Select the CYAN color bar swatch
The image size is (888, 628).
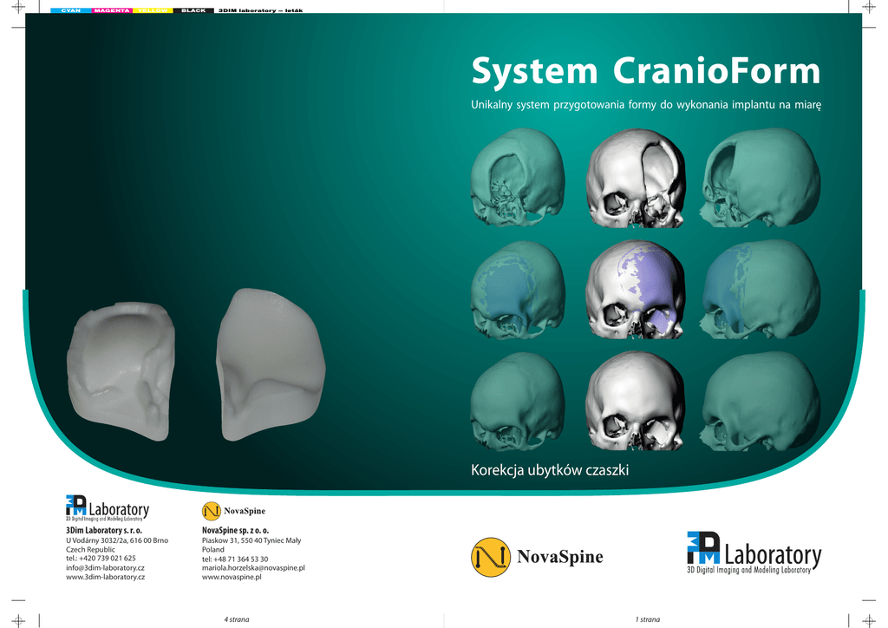(69, 10)
